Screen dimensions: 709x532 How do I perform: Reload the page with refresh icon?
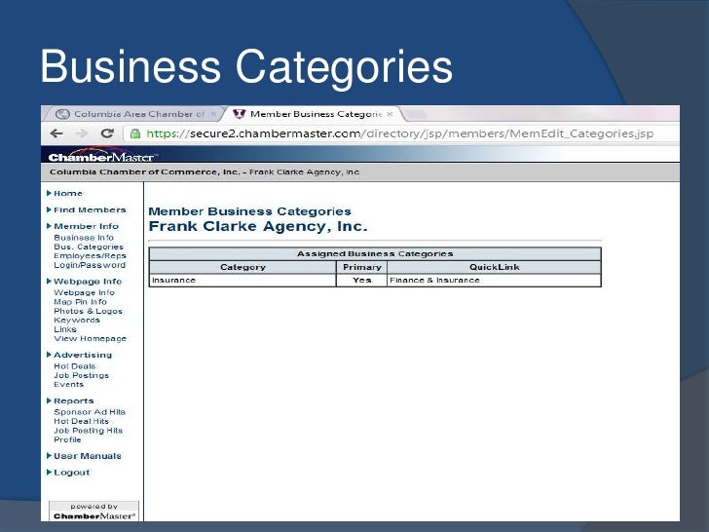(x=107, y=133)
